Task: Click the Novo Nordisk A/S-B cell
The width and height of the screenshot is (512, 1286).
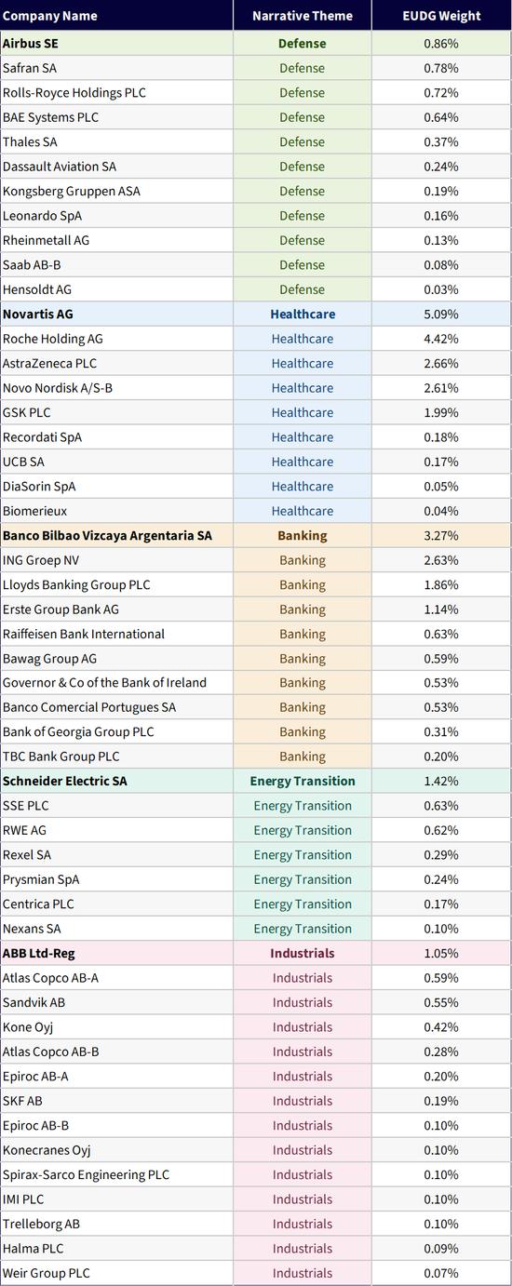Action: pos(116,388)
